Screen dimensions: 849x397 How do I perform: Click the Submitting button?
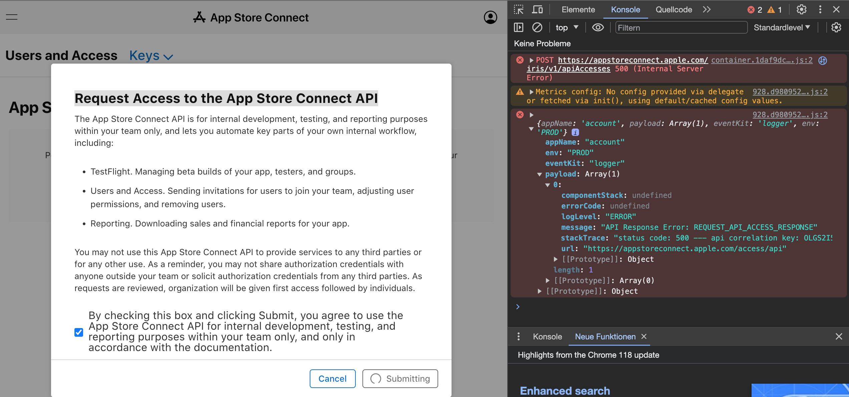coord(400,379)
